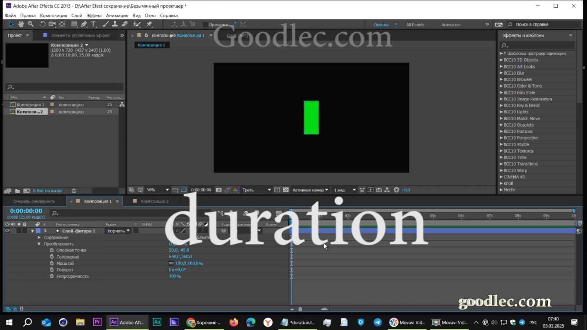Select the Type text tool

[94, 24]
